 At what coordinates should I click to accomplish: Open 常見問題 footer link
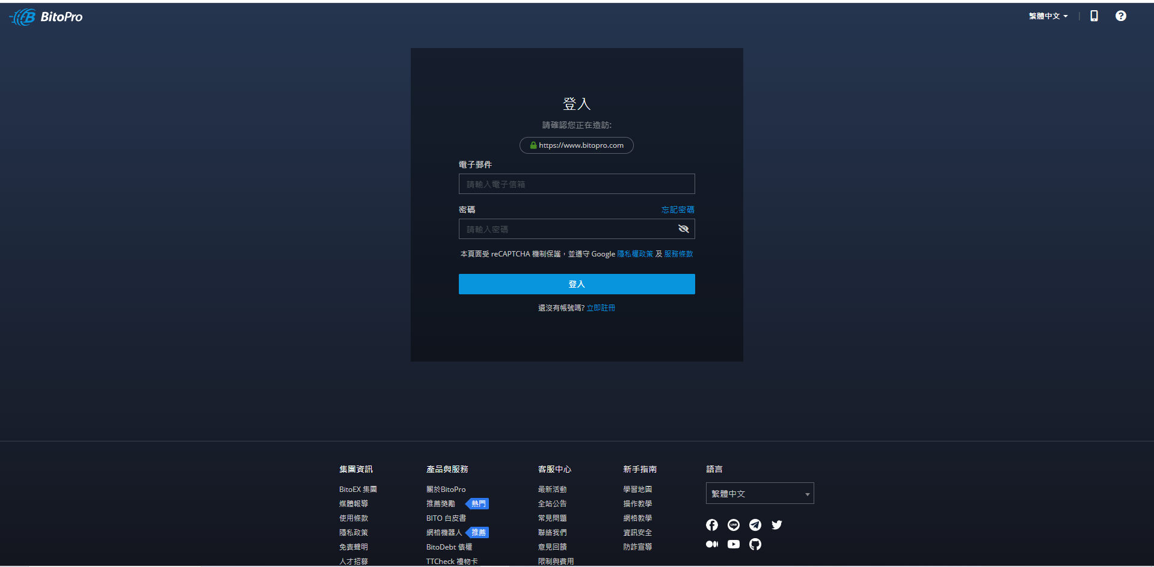tap(553, 518)
